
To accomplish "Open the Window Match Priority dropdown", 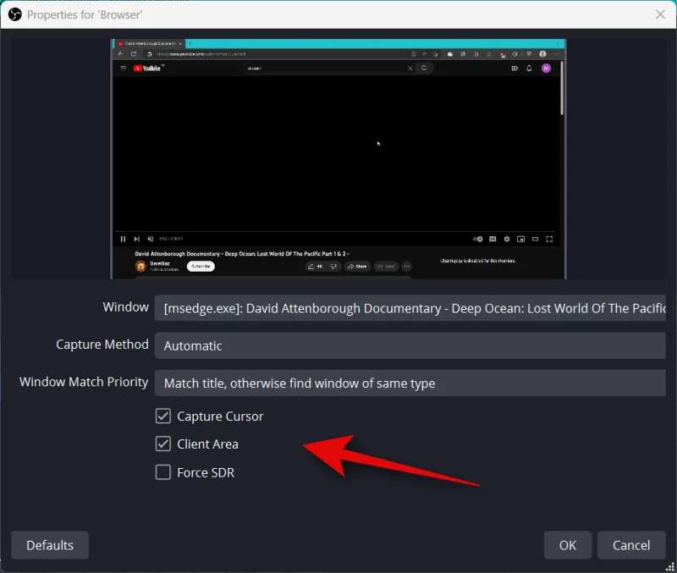I will point(410,383).
